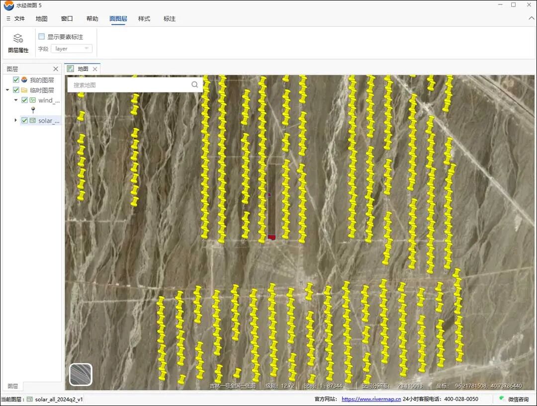Open the 窗口 menu

[67, 18]
